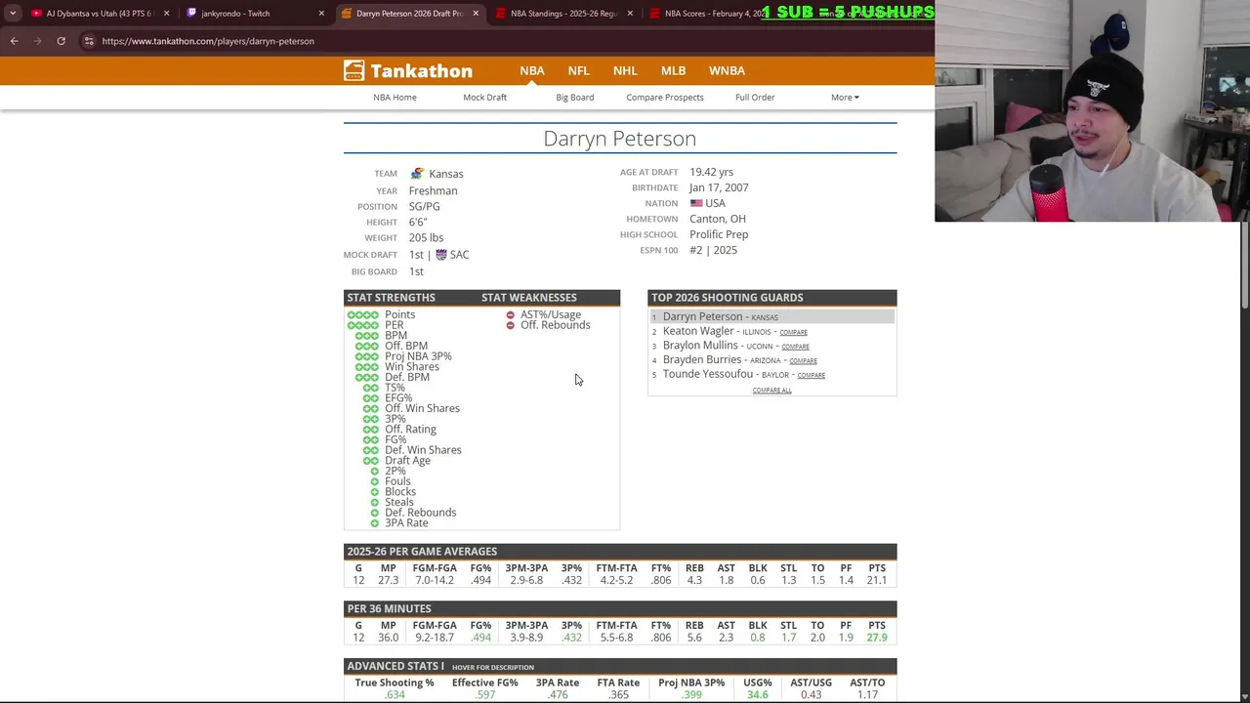Open Keaton Wagler prospect page
Screen dimensions: 1250x703
pos(698,331)
